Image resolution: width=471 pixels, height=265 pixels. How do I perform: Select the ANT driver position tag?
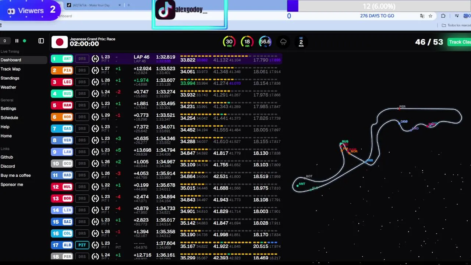click(62, 59)
